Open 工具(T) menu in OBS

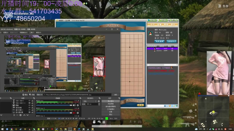pyautogui.click(x=32, y=32)
